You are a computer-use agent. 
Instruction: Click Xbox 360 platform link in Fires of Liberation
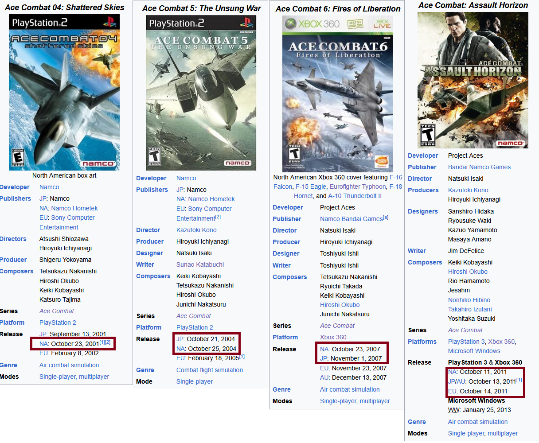[x=333, y=337]
